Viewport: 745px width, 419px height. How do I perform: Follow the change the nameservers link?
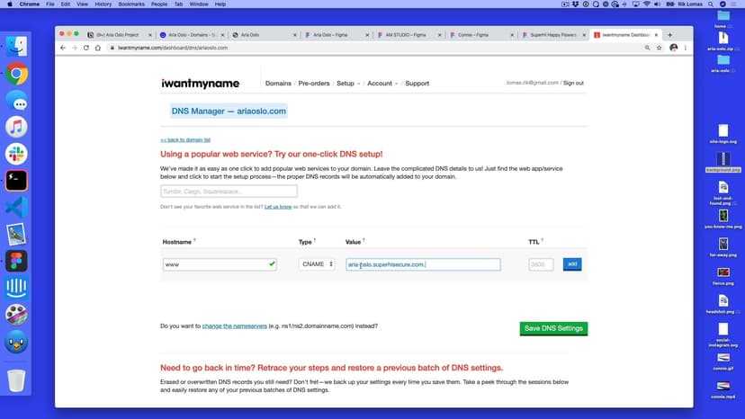[235, 325]
